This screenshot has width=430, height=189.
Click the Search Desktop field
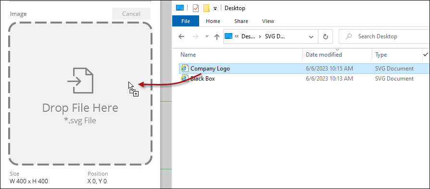pyautogui.click(x=384, y=36)
